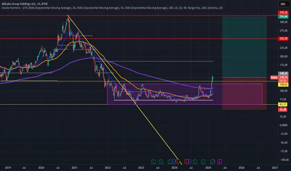Viewport: 291px width, 171px height.
Task: Open the blue dividend marker from December 2023
Action: click(x=174, y=162)
